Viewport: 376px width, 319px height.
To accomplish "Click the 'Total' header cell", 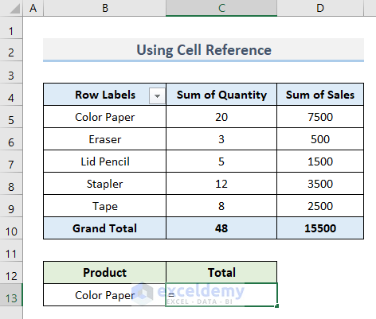I will point(221,273).
